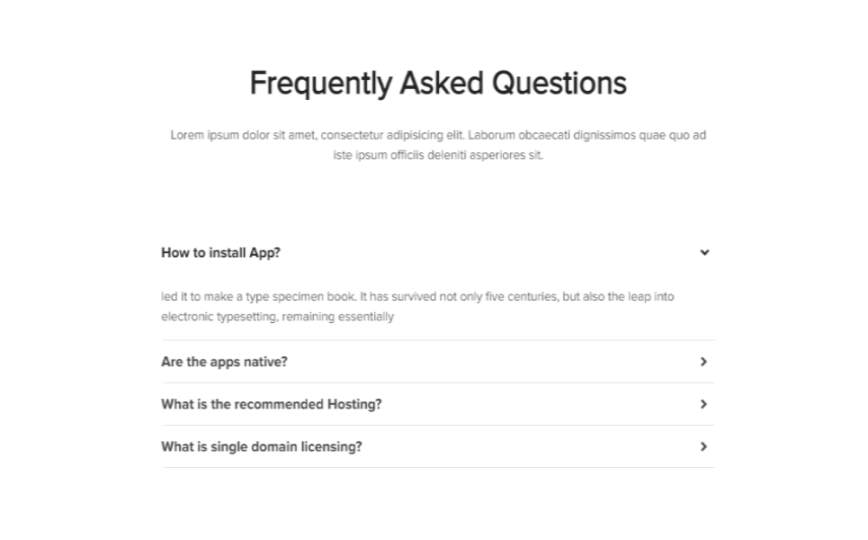Click the chevron next to recommended Hosting question
Screen dimensions: 868x540
point(703,404)
